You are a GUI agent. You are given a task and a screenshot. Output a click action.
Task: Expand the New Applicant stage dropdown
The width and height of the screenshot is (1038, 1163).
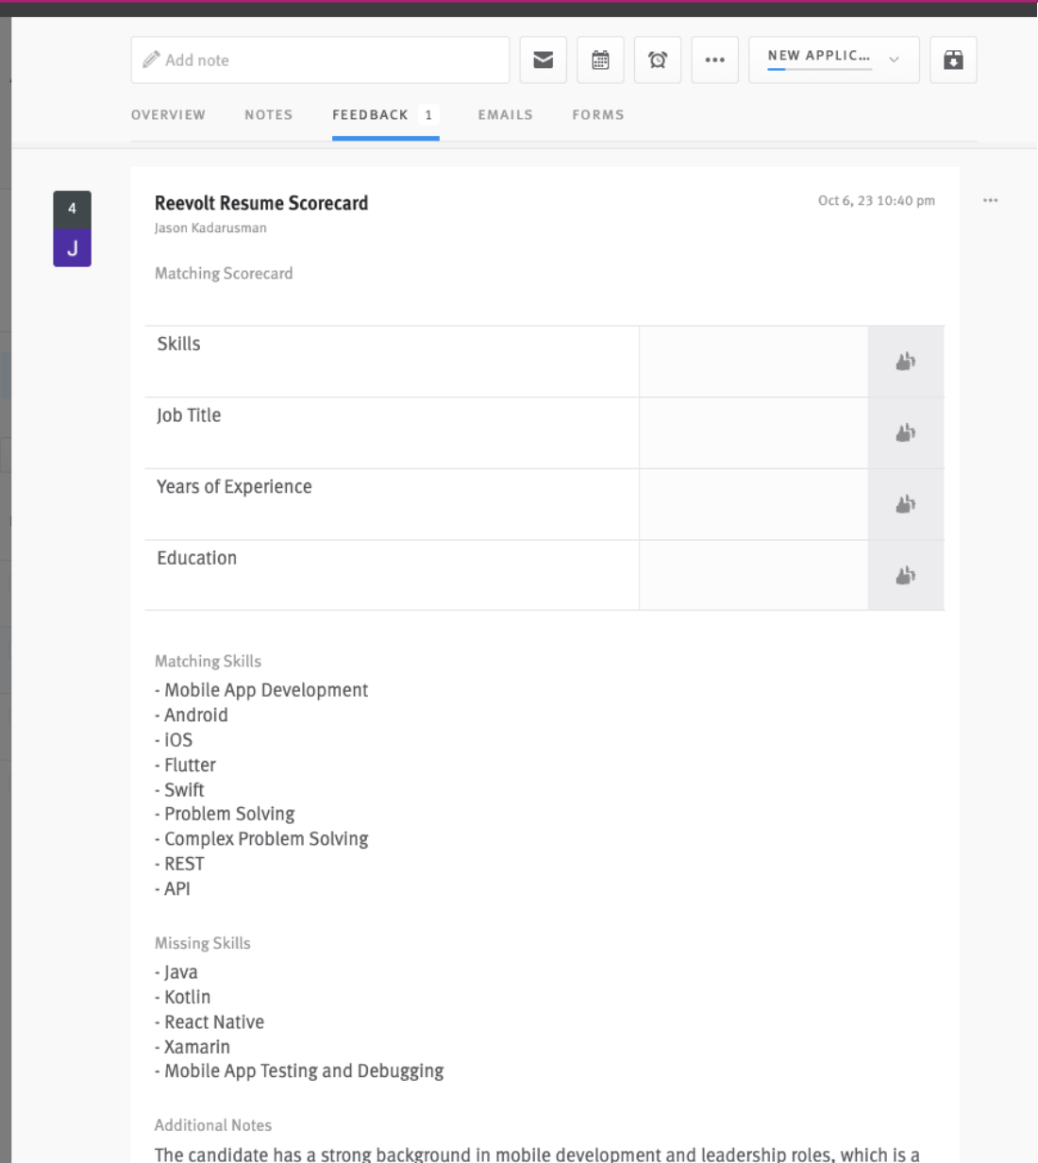click(833, 59)
